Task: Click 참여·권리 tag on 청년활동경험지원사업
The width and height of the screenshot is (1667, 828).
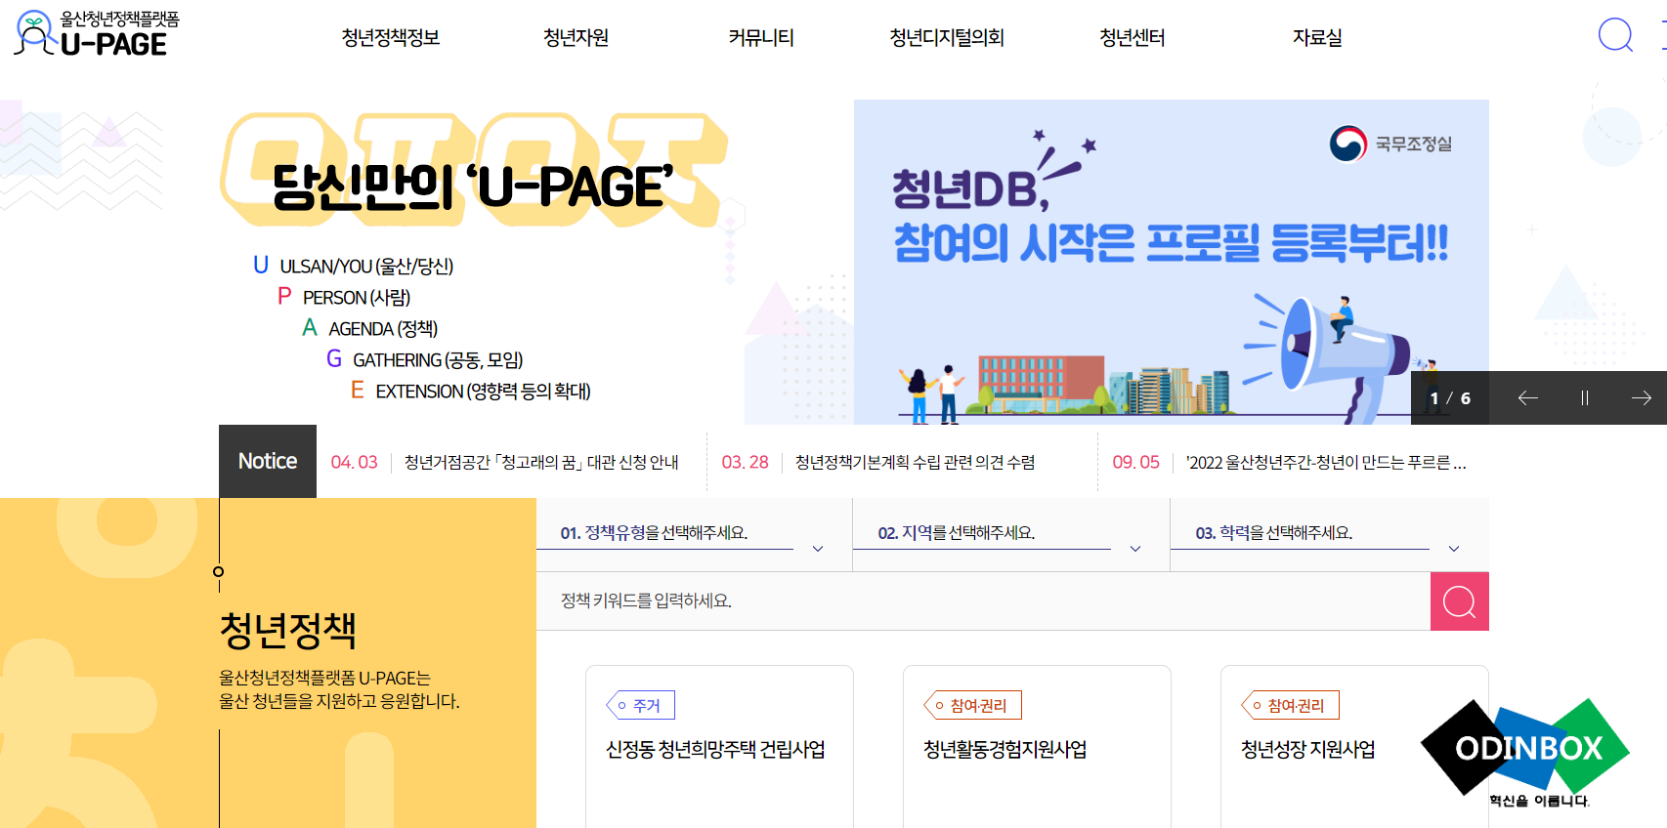Action: coord(973,705)
